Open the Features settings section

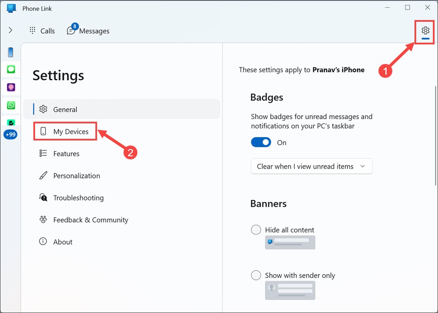click(66, 154)
